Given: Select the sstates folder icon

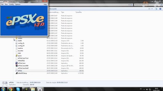Looking at the screenshot, I should click(x=17, y=38).
